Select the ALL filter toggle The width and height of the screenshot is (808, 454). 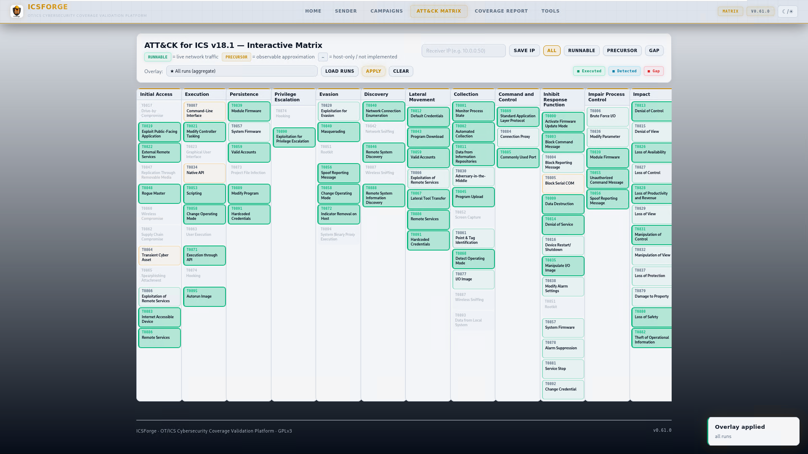tap(551, 50)
